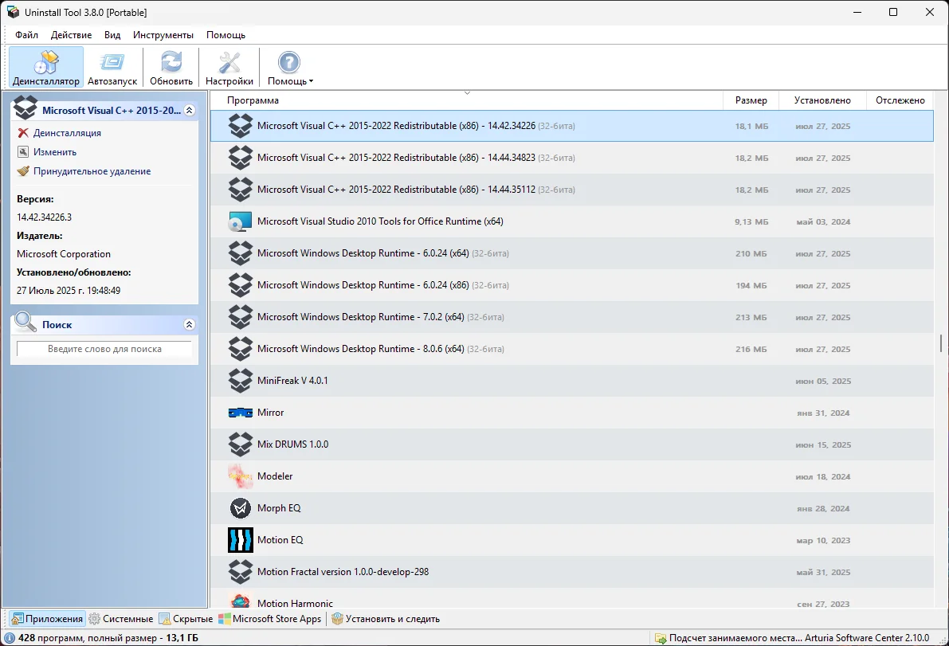
Task: Collapse the Microsoft Visual C++ details panel
Action: click(x=189, y=111)
